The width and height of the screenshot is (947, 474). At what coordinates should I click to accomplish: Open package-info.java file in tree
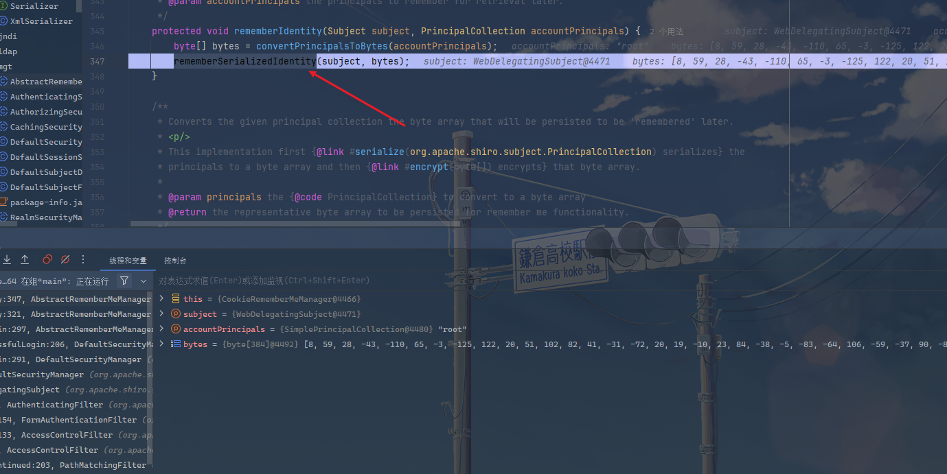46,202
